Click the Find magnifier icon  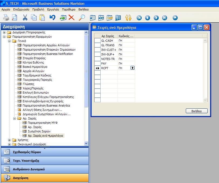click(x=82, y=18)
